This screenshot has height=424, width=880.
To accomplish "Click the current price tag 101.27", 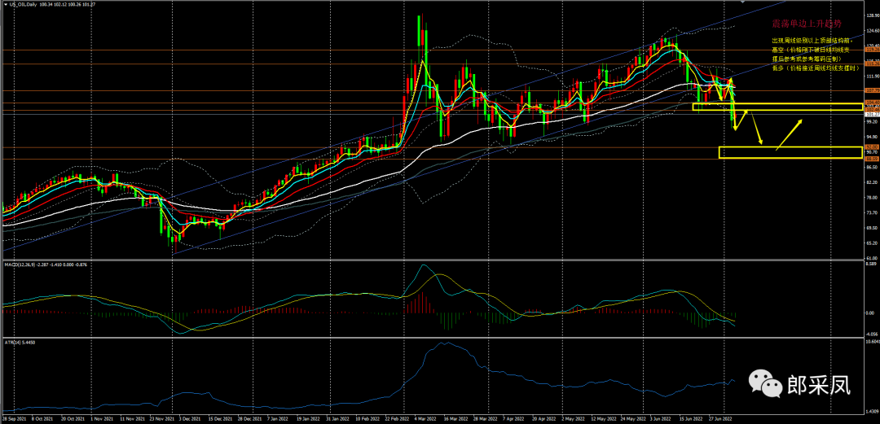I will 872,115.
